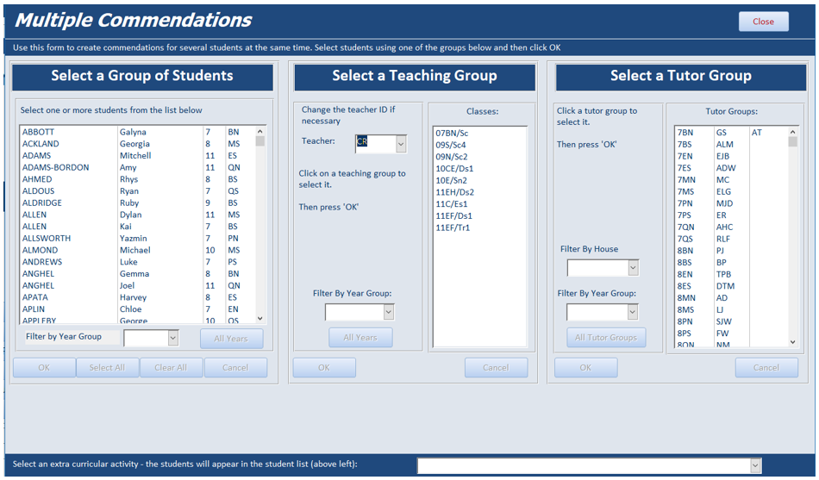The height and width of the screenshot is (480, 819).
Task: Click All Years button in Teaching Group panel
Action: pos(360,338)
